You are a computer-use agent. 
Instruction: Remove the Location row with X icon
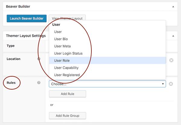coord(171,61)
